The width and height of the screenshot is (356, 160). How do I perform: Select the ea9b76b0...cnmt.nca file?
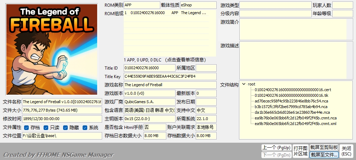click(296, 118)
